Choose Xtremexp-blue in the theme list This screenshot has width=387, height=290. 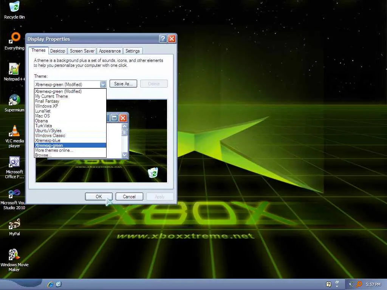pos(70,140)
